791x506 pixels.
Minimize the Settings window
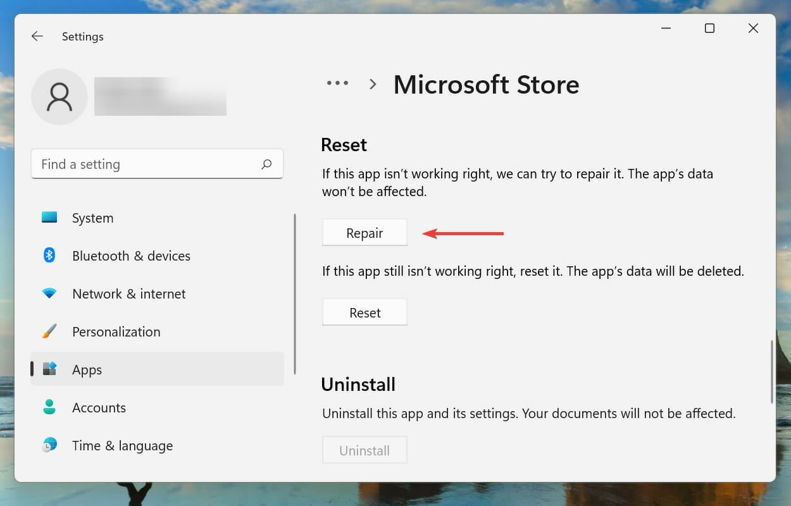(666, 28)
